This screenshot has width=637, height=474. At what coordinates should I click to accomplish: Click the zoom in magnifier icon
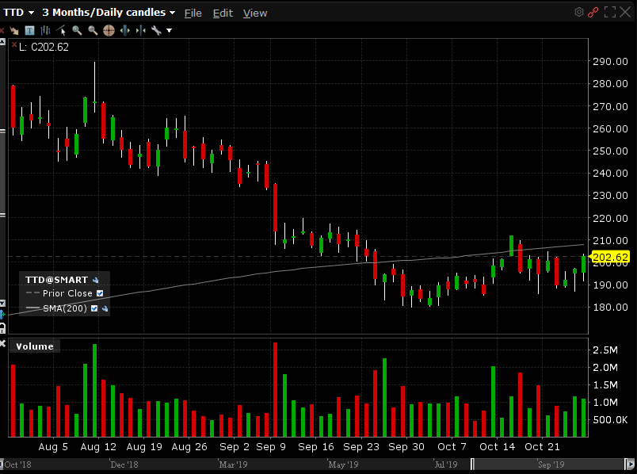pyautogui.click(x=77, y=31)
